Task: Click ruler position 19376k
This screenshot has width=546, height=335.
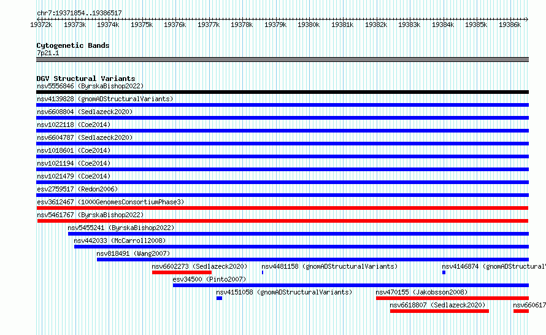Action: [x=175, y=25]
